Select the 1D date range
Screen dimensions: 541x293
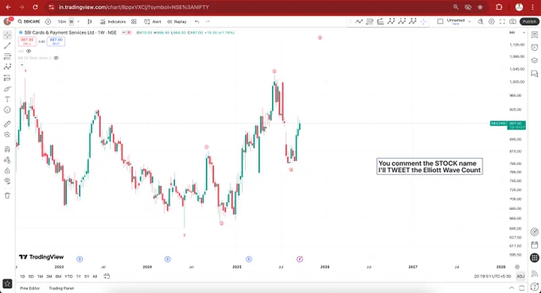point(22,276)
